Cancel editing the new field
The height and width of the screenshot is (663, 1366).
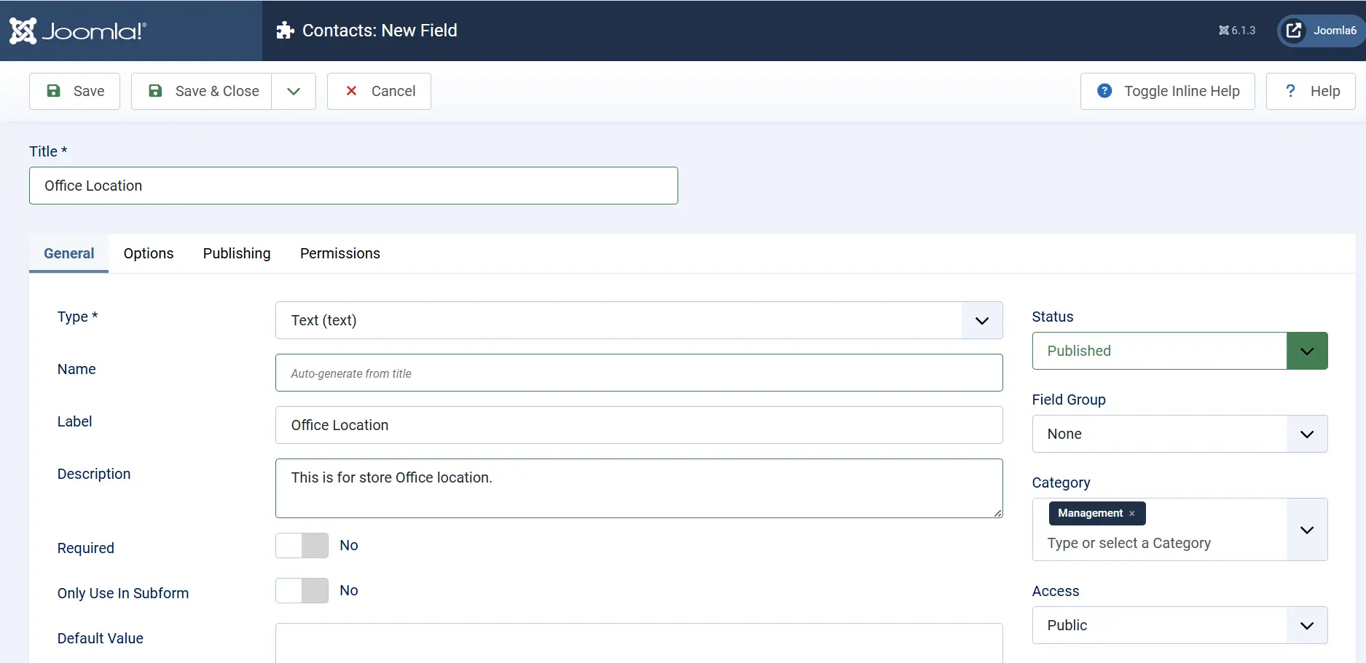379,91
